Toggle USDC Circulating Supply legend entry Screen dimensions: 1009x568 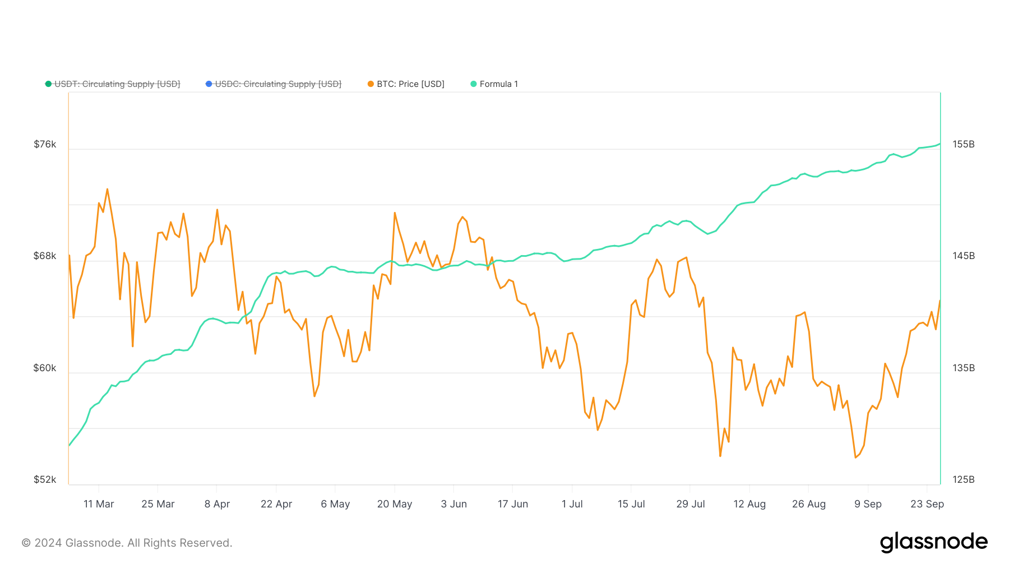(x=274, y=84)
